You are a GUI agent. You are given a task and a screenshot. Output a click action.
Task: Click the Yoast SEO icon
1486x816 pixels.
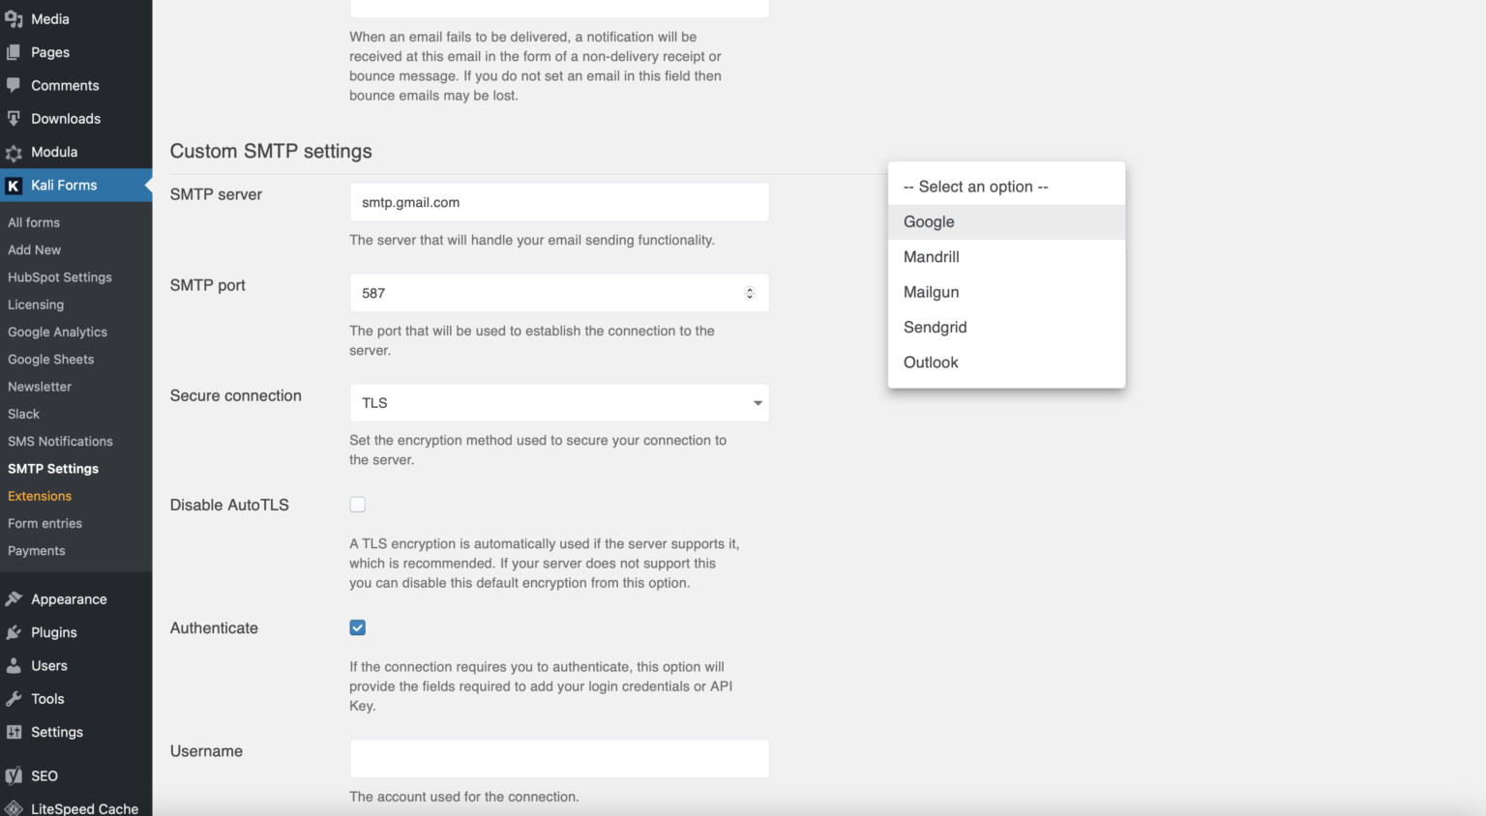coord(14,775)
